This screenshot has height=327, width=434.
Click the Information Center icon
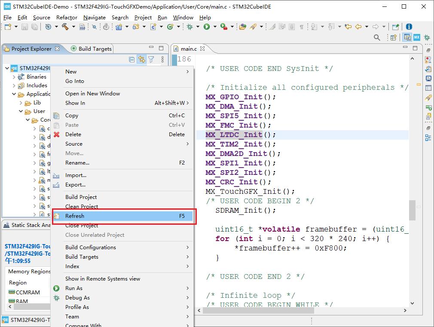coord(409,27)
